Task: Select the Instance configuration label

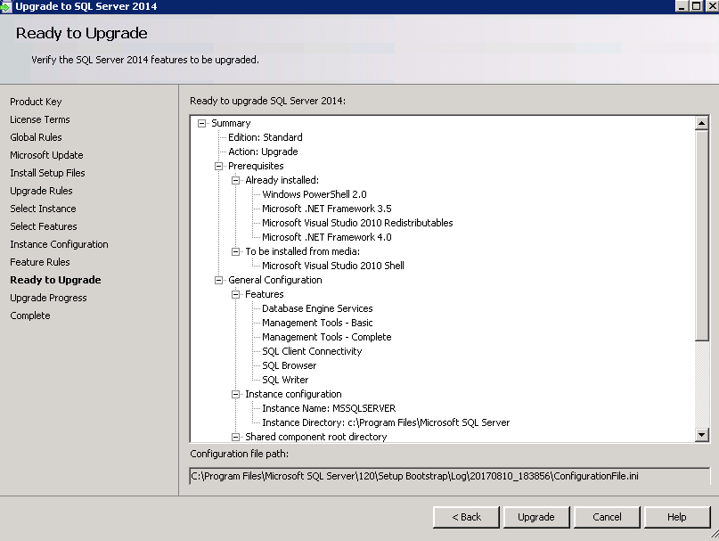Action: coord(293,394)
